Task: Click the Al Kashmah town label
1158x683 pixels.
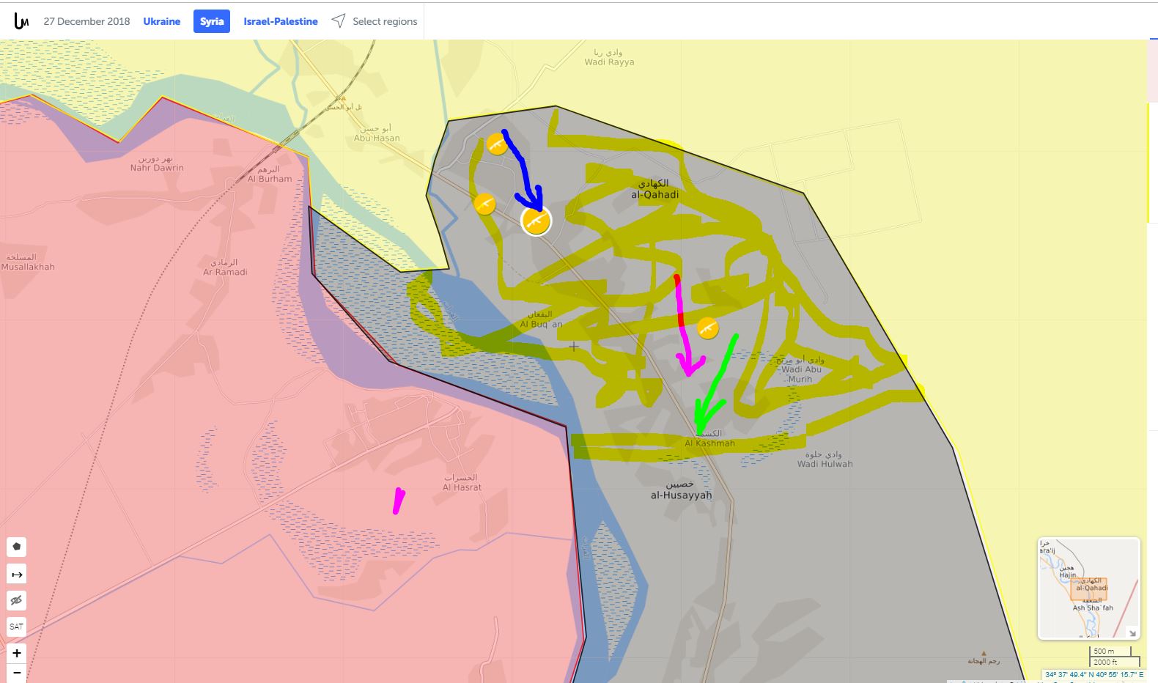Action: [x=709, y=443]
